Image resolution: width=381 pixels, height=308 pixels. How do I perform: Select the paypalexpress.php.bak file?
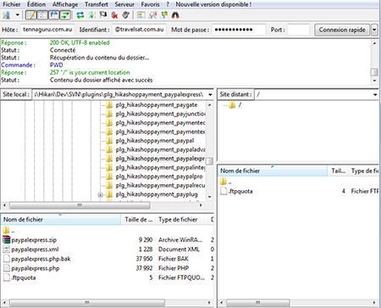41,259
